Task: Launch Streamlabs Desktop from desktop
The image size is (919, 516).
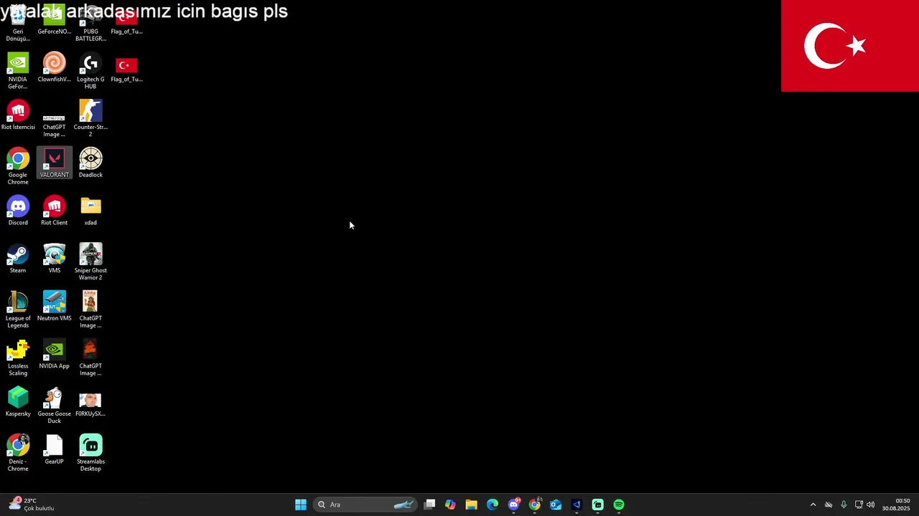Action: [x=90, y=453]
